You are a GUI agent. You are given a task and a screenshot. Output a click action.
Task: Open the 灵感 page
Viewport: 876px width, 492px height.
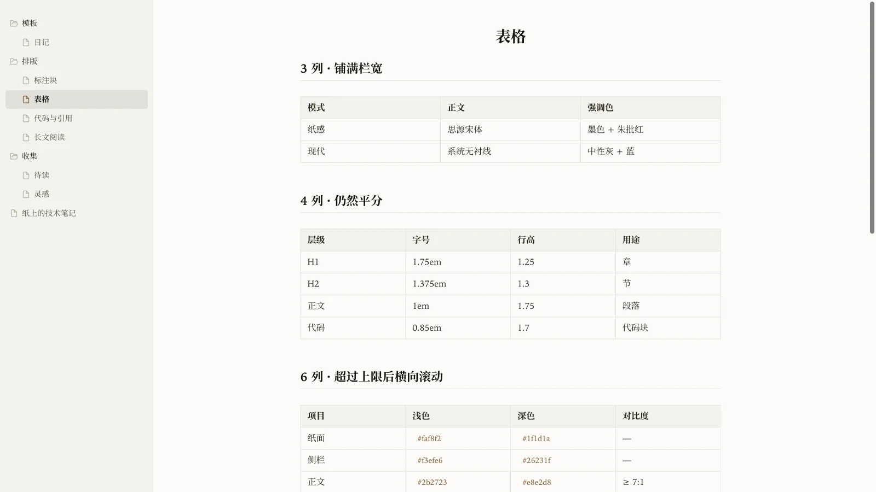coord(77,194)
